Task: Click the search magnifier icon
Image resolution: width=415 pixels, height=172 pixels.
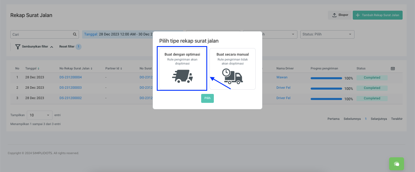Action: coord(75,34)
